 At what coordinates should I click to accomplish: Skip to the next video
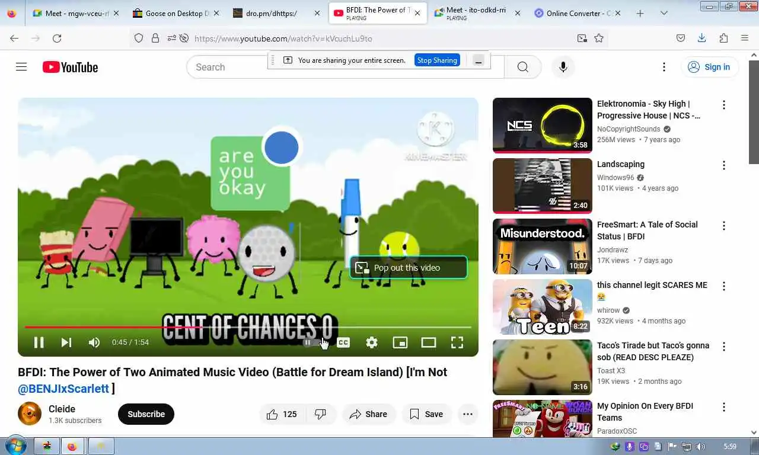pyautogui.click(x=66, y=342)
